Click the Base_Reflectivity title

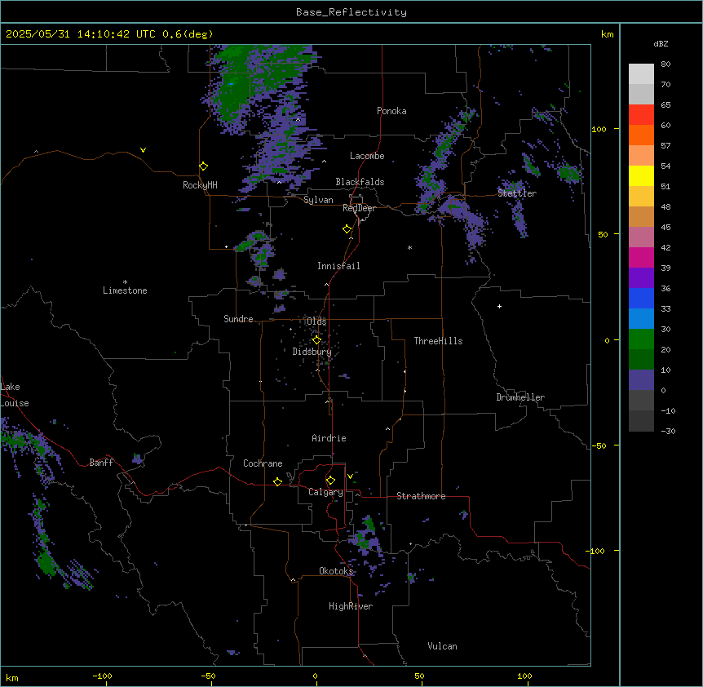(x=351, y=12)
